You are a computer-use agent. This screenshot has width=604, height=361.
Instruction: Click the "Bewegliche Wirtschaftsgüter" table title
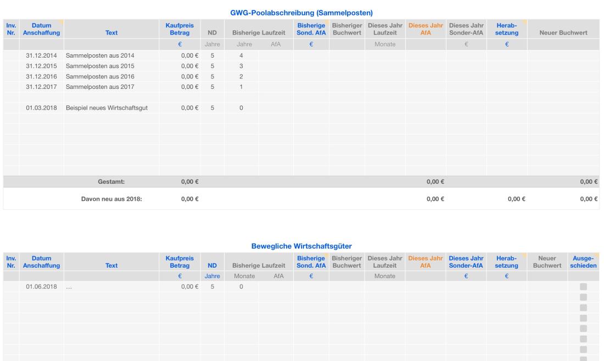(x=301, y=245)
